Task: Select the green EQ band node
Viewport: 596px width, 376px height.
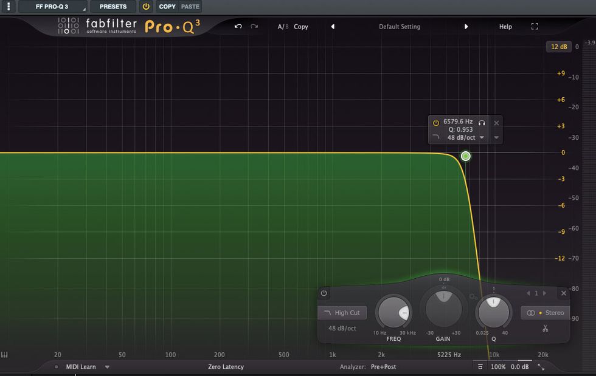Action: [x=466, y=156]
